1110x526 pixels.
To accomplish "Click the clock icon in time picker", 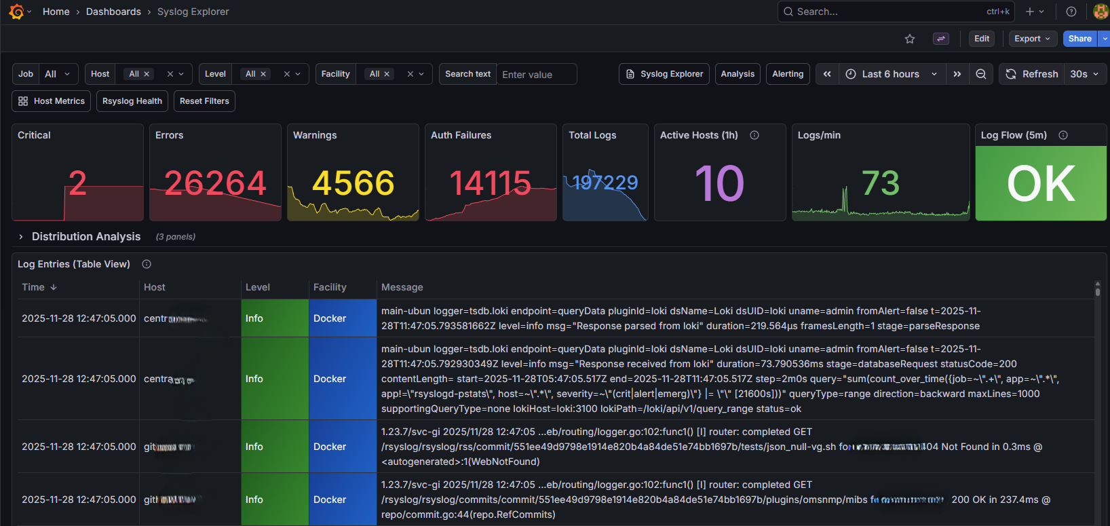I will coord(851,74).
